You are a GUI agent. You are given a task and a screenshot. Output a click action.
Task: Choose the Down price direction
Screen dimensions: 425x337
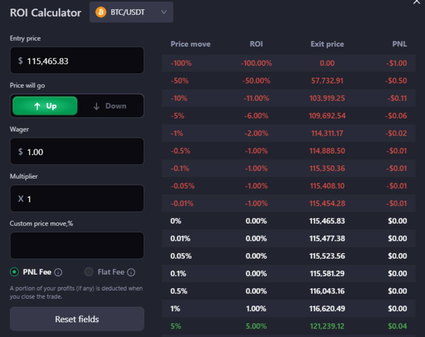[109, 106]
